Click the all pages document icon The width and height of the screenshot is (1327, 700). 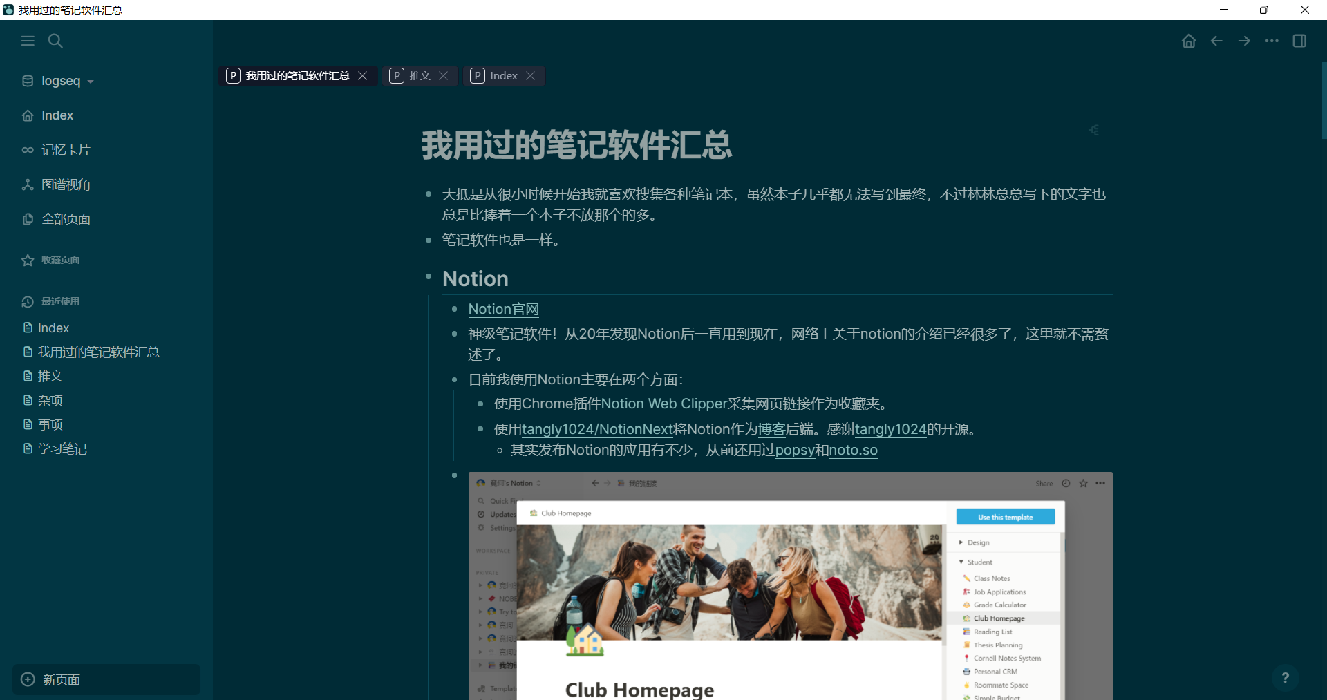pyautogui.click(x=28, y=219)
